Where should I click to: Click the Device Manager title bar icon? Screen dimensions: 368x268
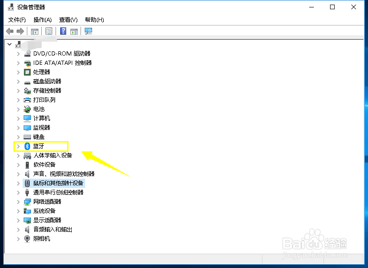[x=11, y=7]
